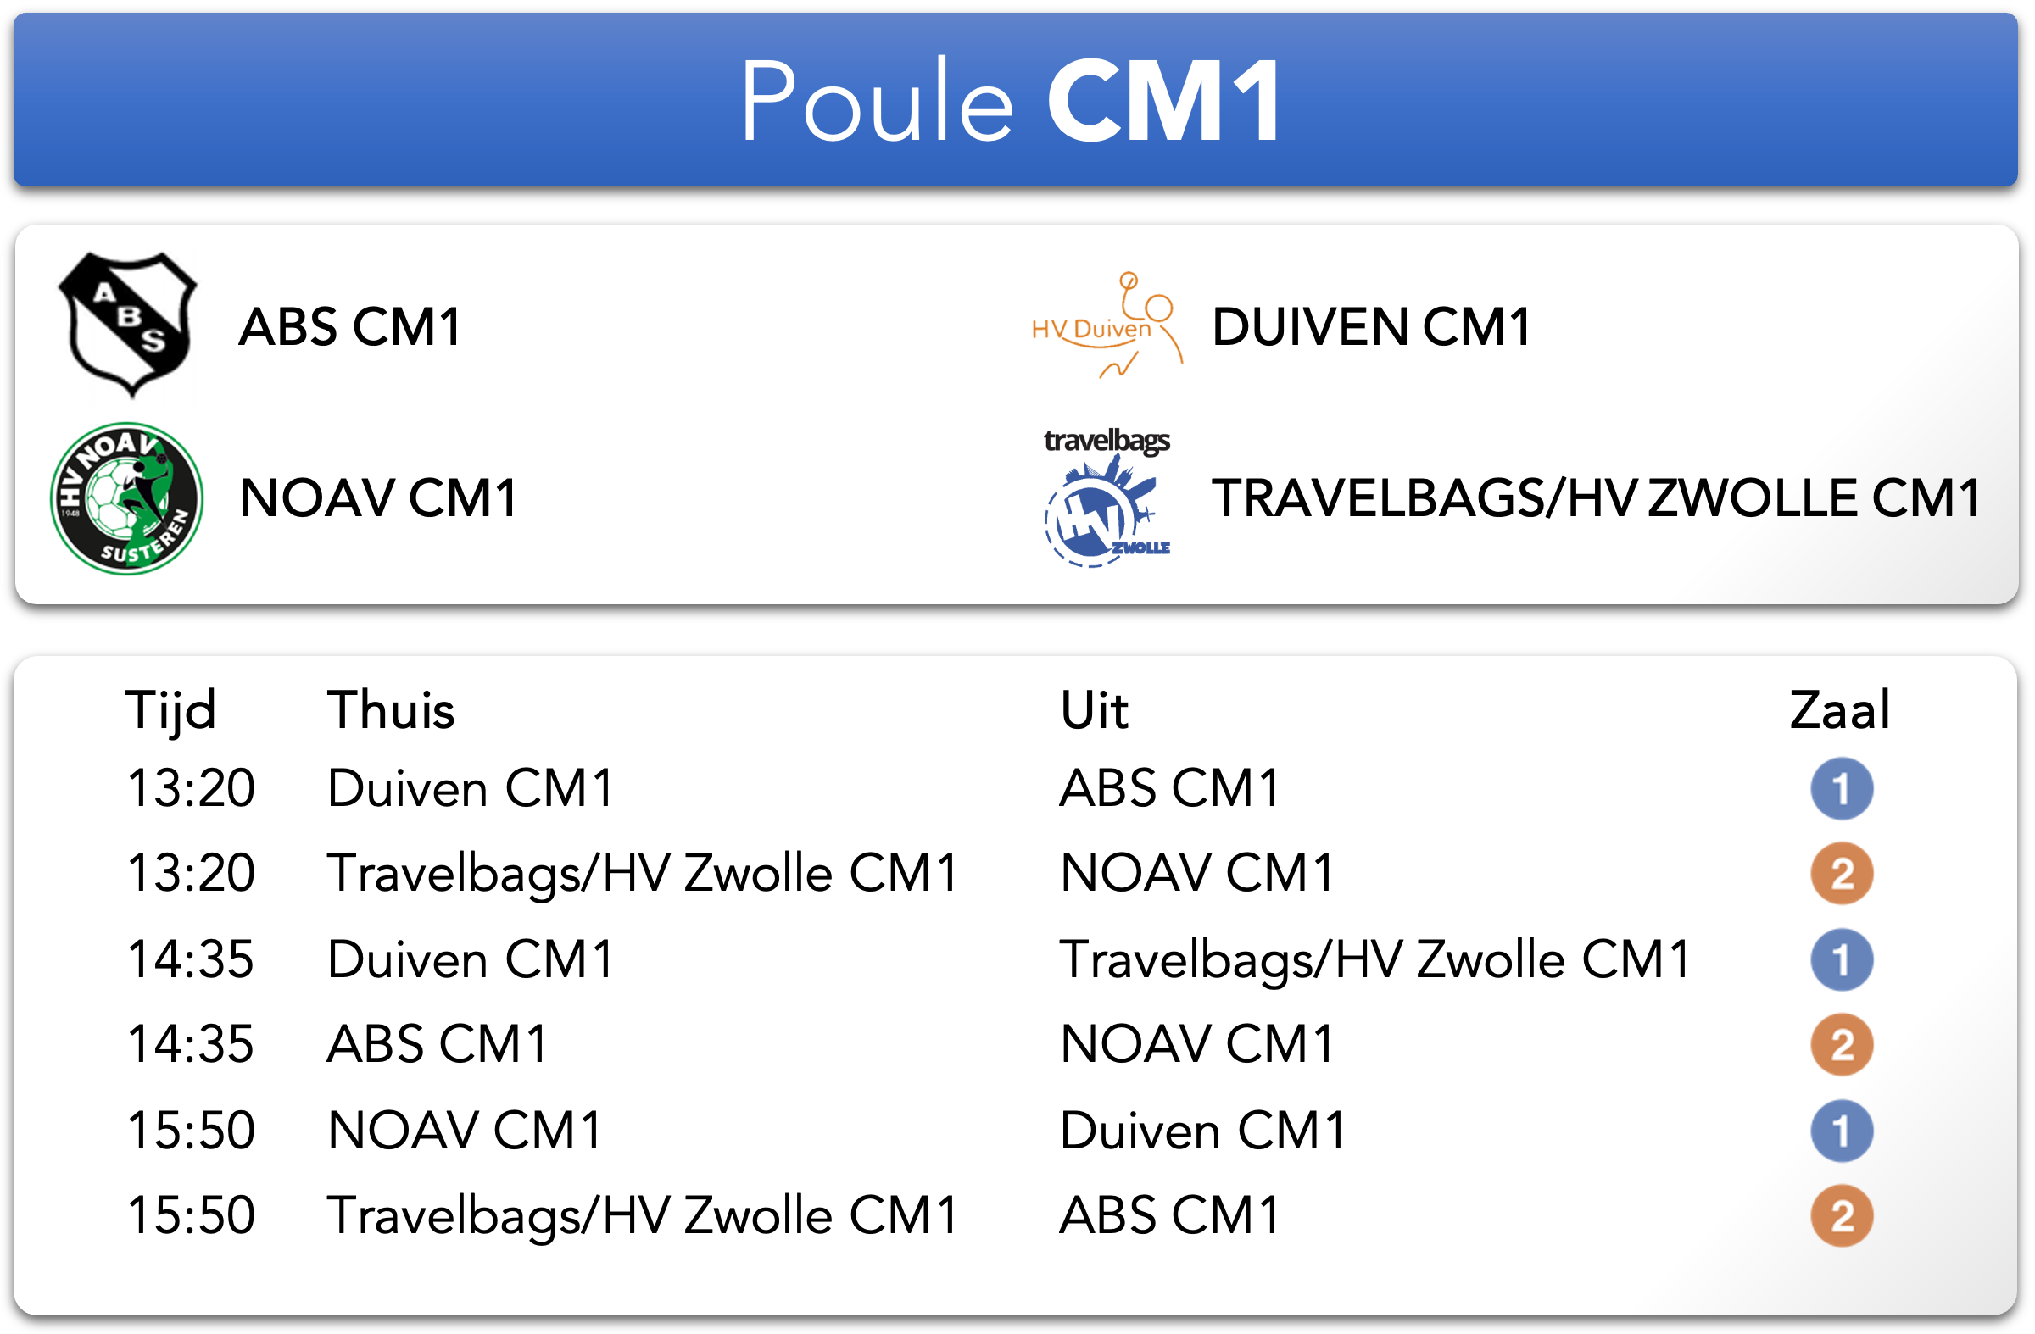Click the HV NOAV Susteren round logo

126,498
